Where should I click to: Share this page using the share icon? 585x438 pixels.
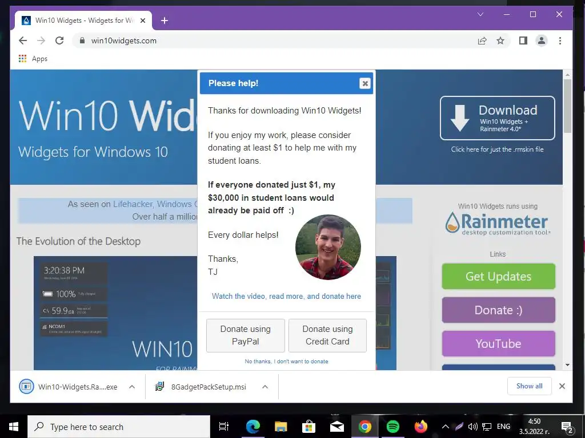pyautogui.click(x=482, y=40)
